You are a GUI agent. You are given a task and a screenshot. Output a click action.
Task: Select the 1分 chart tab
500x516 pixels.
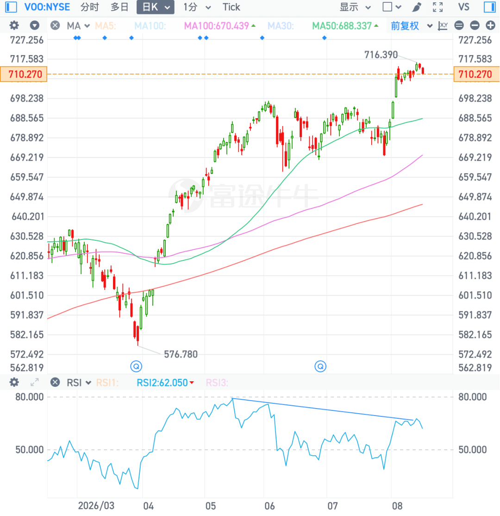[x=190, y=7]
